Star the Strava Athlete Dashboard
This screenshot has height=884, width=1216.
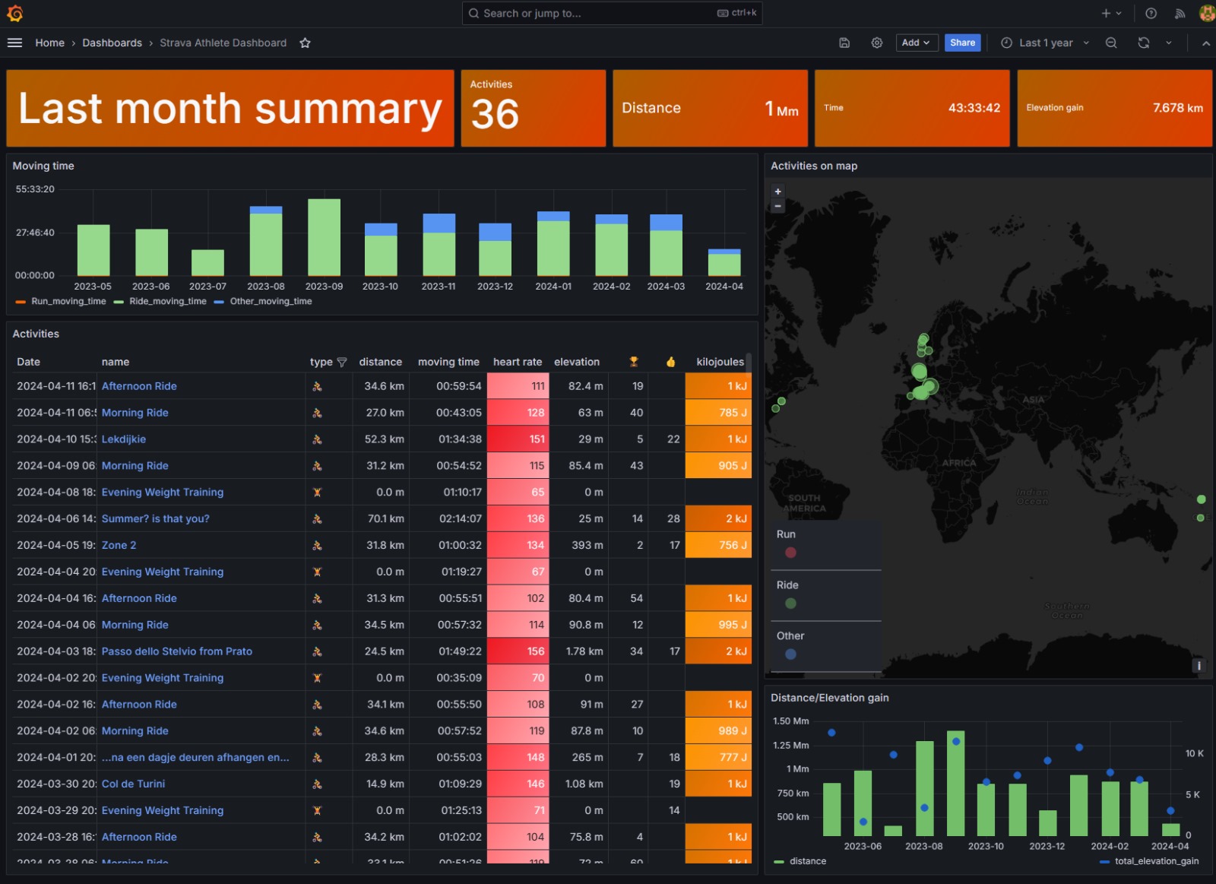305,43
